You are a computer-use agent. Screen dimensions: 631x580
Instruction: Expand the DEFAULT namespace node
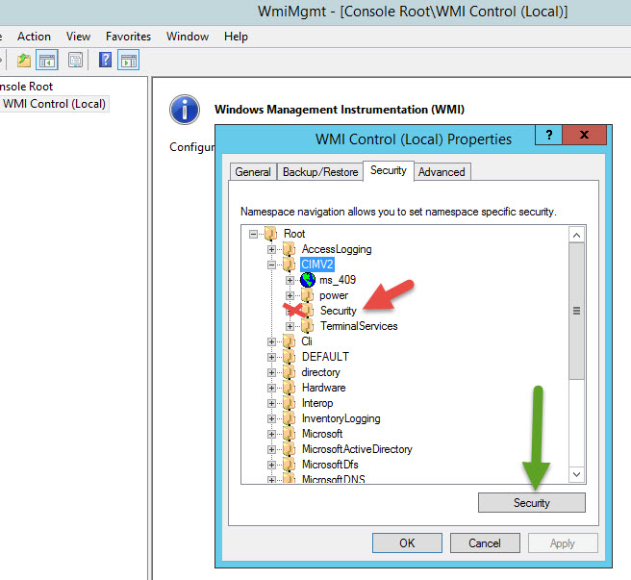(x=271, y=357)
